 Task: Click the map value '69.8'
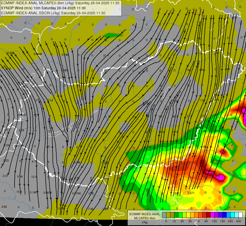coord(175,117)
